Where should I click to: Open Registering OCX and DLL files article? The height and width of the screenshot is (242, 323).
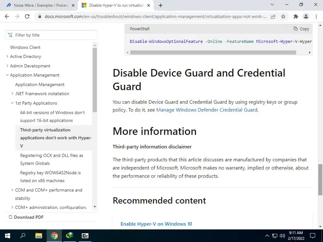(x=51, y=159)
